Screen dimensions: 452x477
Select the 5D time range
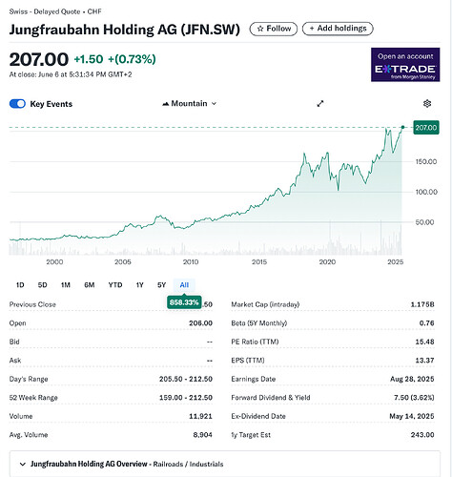pos(42,285)
